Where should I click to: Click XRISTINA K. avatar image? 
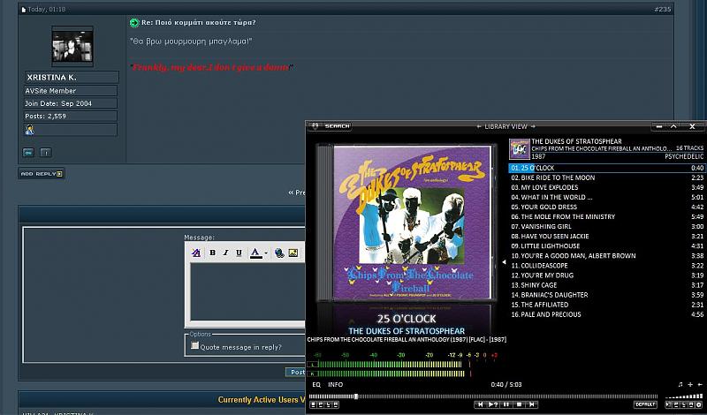(x=72, y=46)
